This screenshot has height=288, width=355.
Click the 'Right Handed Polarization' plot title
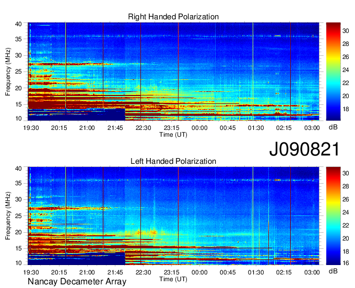[173, 17]
